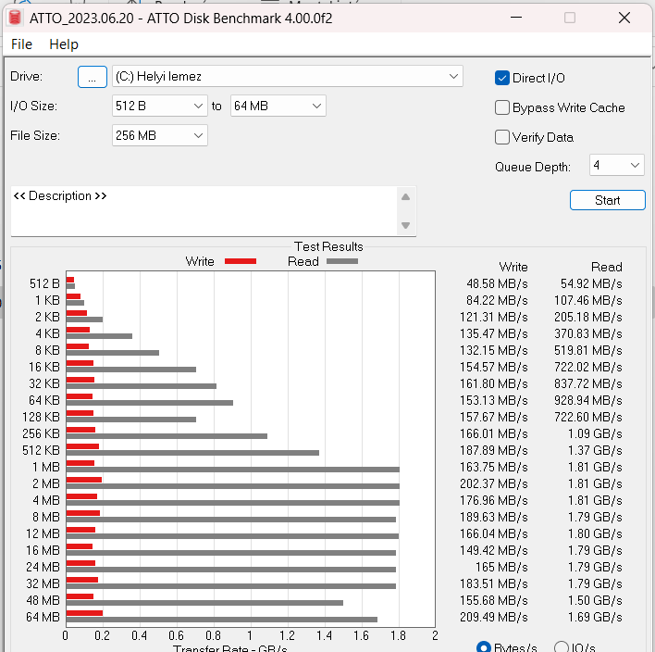Uncheck the Direct I/O checkbox

point(502,78)
